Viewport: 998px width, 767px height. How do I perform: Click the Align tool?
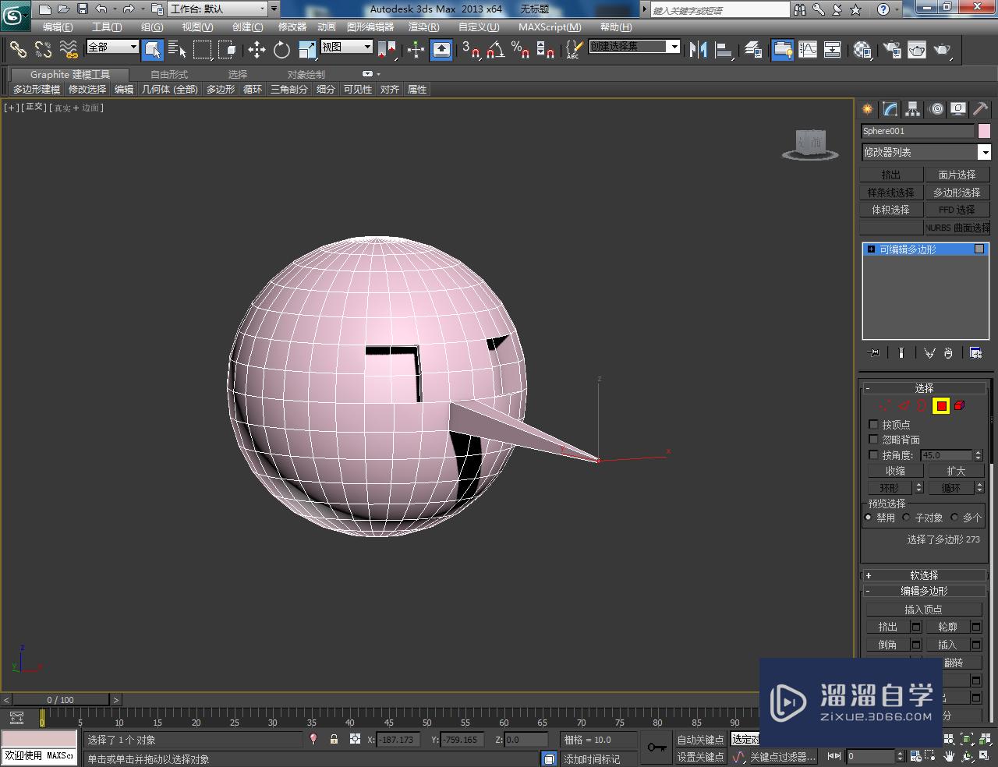pos(724,50)
